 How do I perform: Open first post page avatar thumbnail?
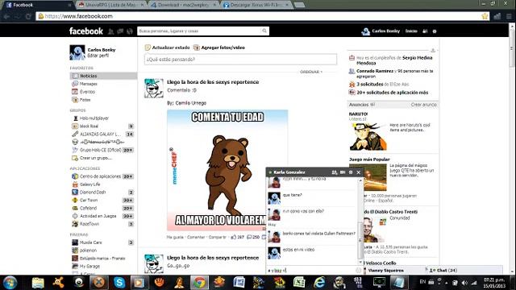pos(154,88)
